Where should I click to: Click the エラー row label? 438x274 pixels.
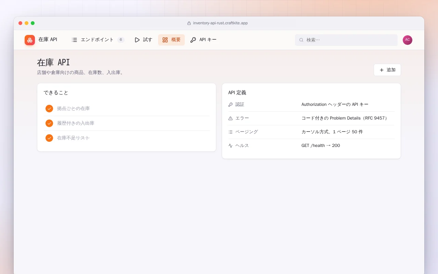tap(242, 118)
